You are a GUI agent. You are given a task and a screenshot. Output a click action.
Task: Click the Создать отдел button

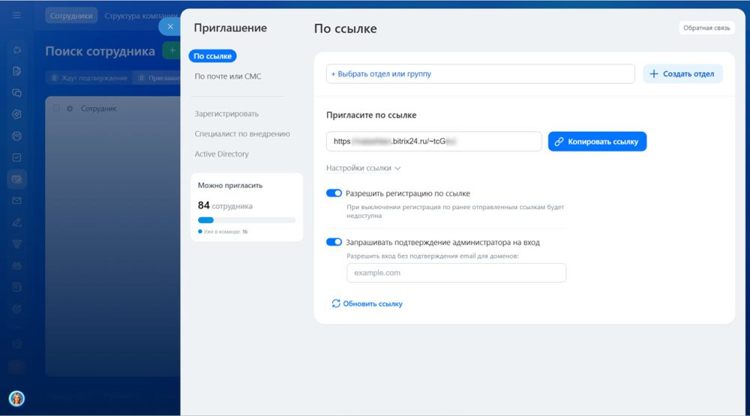682,73
